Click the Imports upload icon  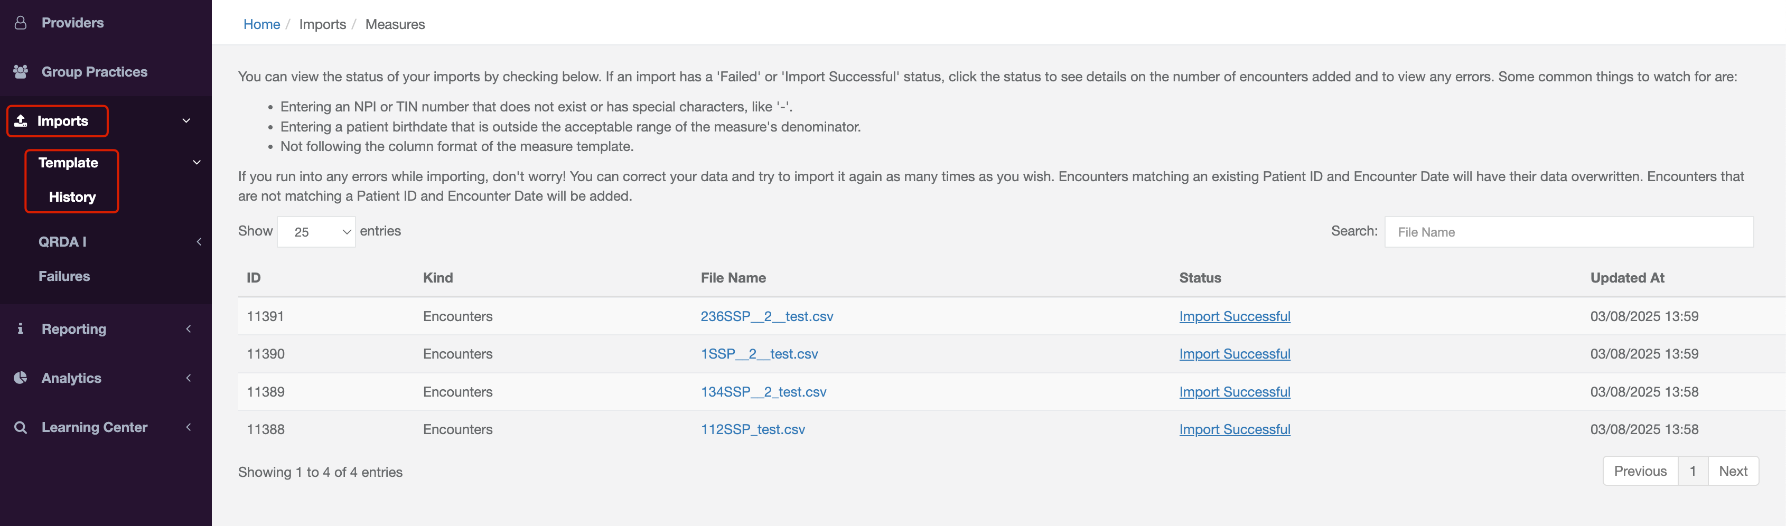click(21, 120)
